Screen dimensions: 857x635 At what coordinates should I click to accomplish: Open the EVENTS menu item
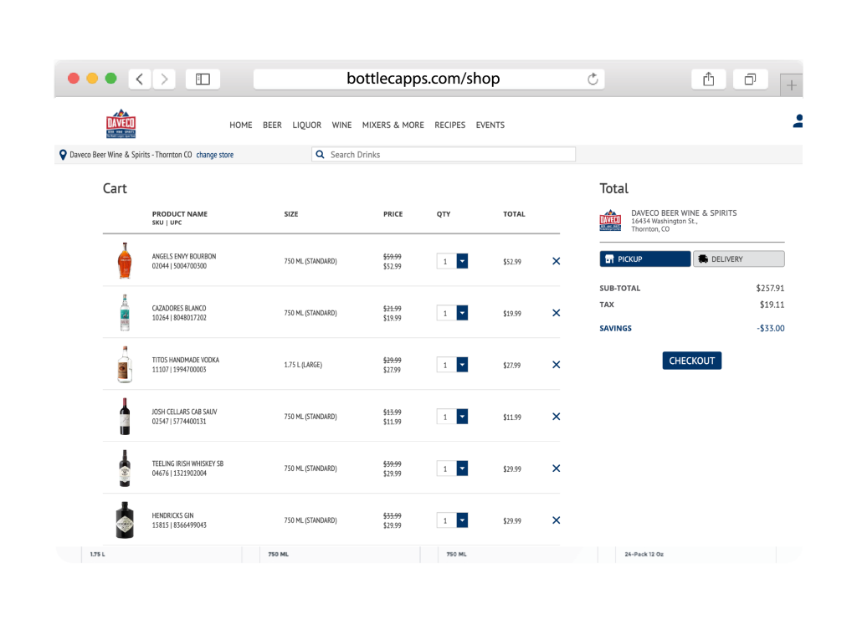490,125
